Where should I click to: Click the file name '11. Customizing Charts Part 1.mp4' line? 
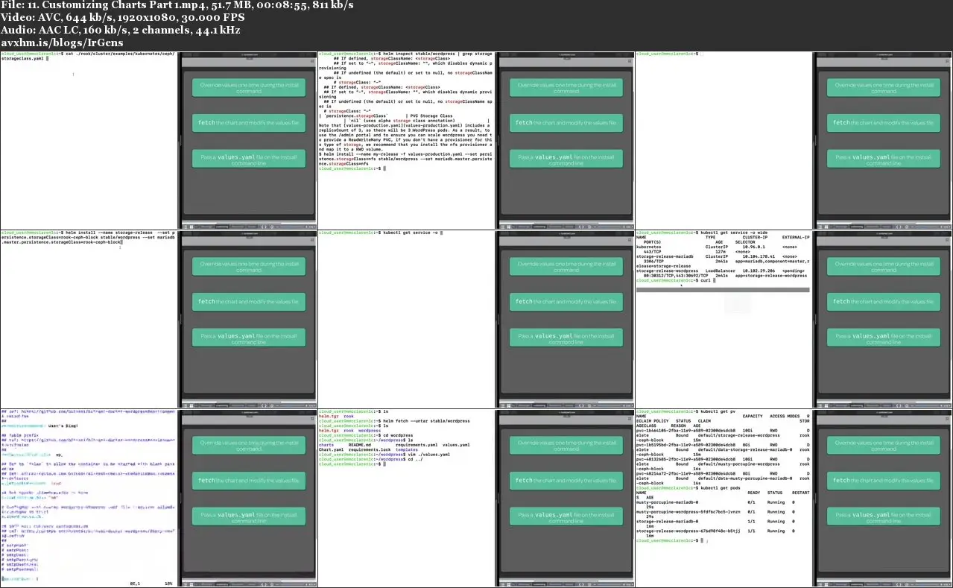177,5
